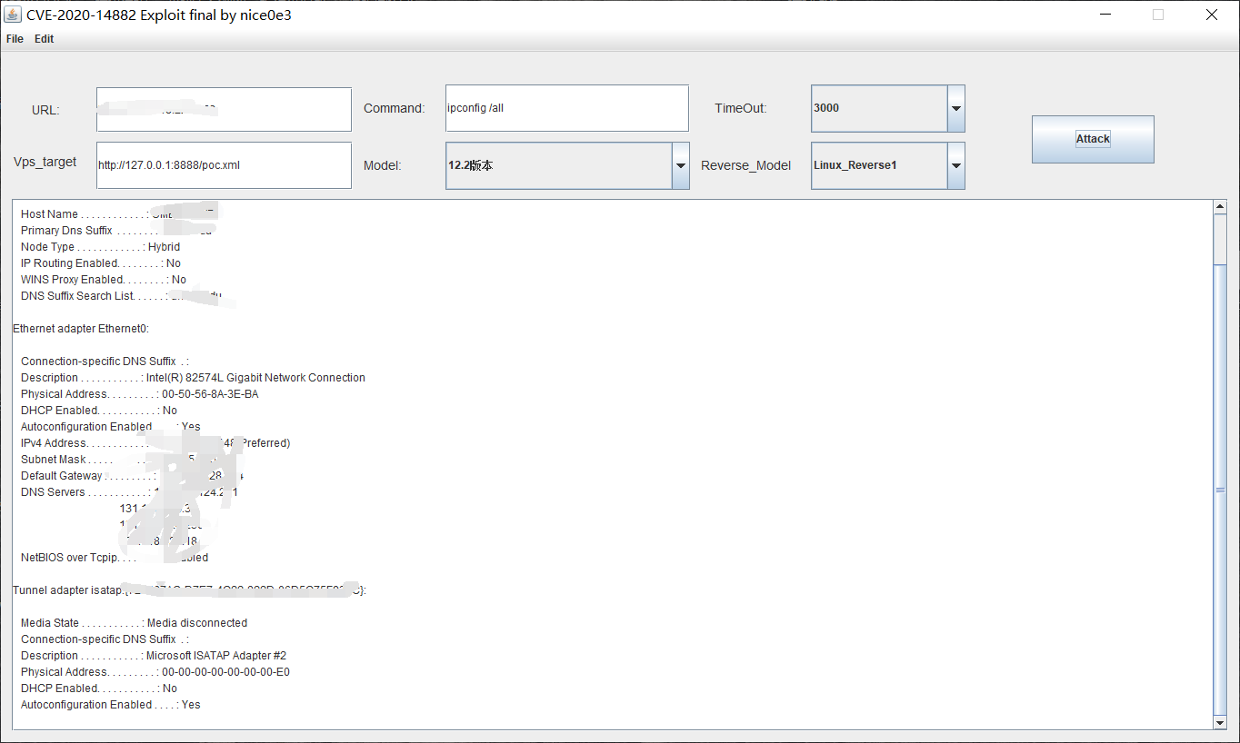
Task: Select the Model combo box showing 12.2版本
Action: [x=567, y=165]
